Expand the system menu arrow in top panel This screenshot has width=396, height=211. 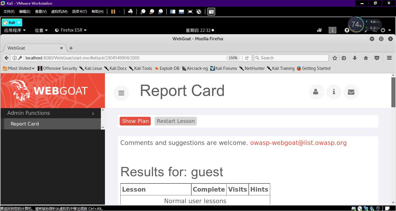coord(390,30)
